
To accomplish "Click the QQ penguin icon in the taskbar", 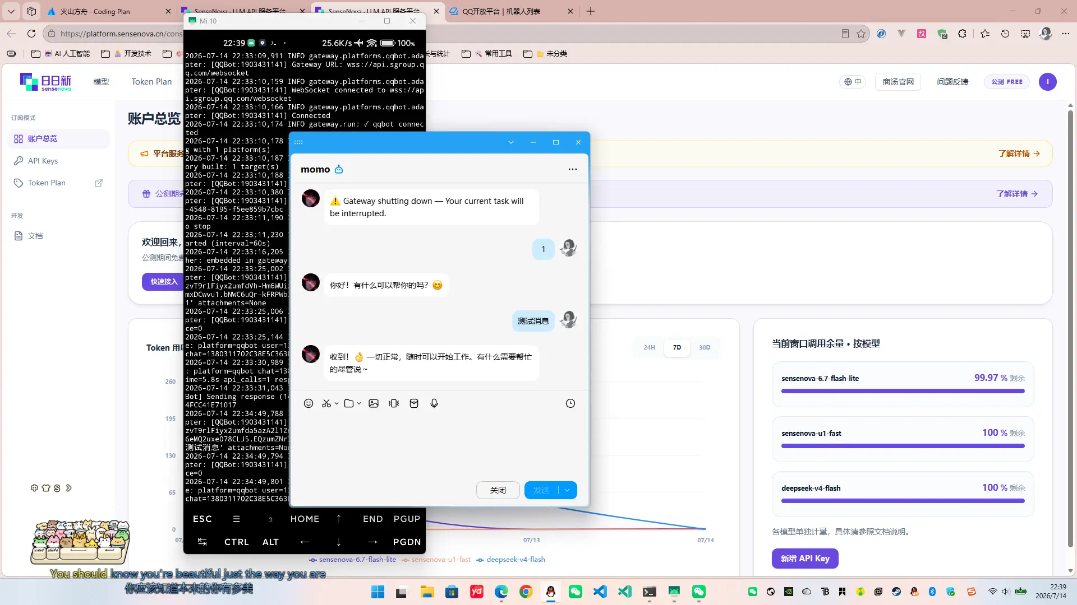I will [551, 592].
